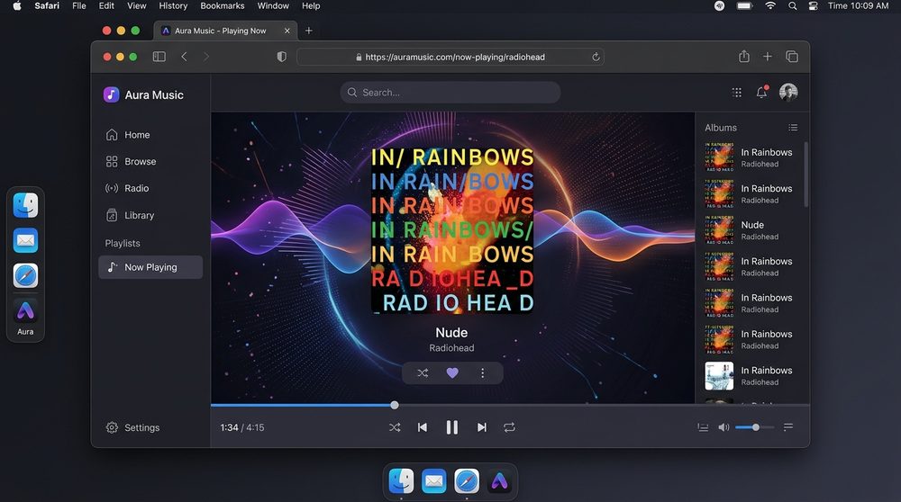
Task: Toggle the heart favorite for Nude
Action: click(x=452, y=373)
